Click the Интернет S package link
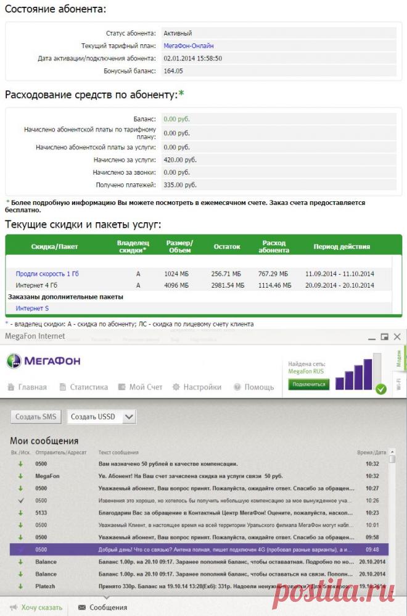Viewport: 407px width, 616px height. (32, 308)
